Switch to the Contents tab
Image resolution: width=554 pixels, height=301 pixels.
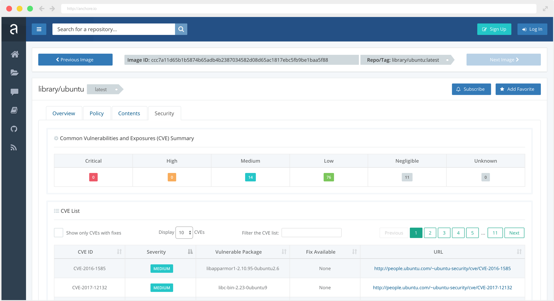click(x=129, y=113)
